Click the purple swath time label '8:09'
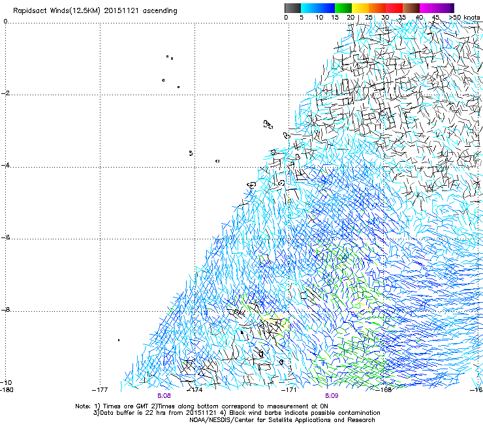483x424 pixels. click(x=332, y=396)
